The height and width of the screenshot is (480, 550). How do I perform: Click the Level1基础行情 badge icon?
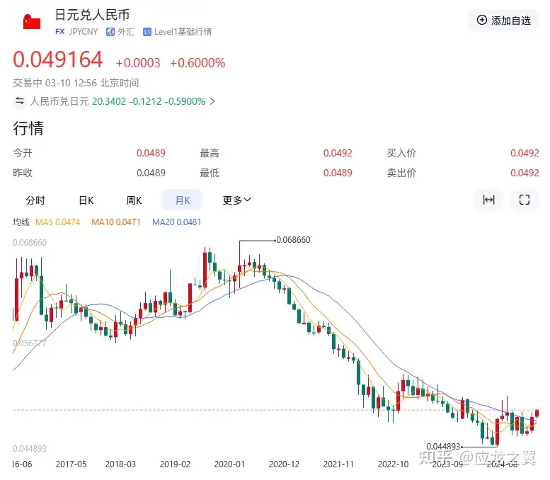(147, 32)
